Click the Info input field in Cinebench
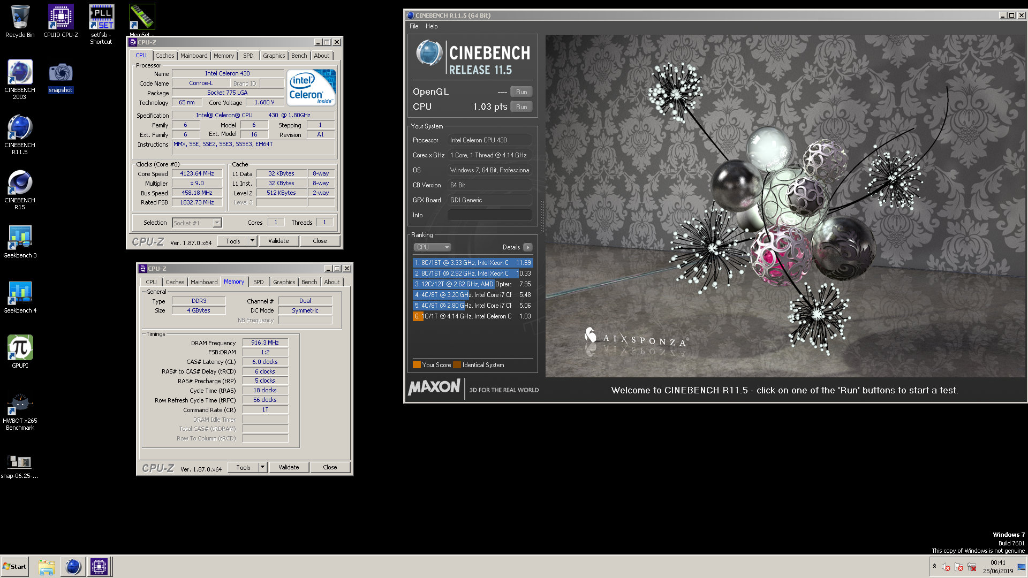The width and height of the screenshot is (1028, 578). pyautogui.click(x=489, y=215)
